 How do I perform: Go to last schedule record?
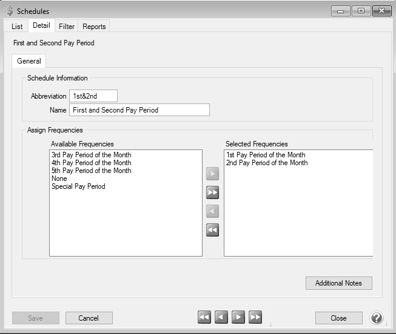(255, 317)
